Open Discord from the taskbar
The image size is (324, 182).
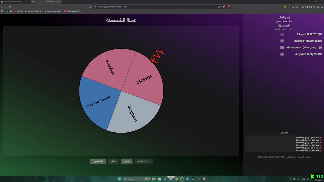[x=171, y=179]
